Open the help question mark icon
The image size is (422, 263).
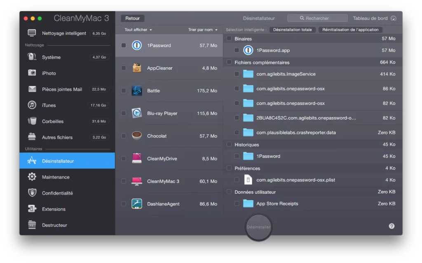(392, 226)
